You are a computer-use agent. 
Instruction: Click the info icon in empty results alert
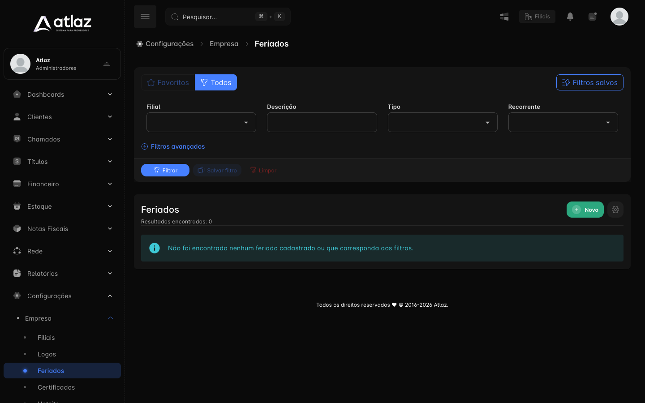(155, 248)
